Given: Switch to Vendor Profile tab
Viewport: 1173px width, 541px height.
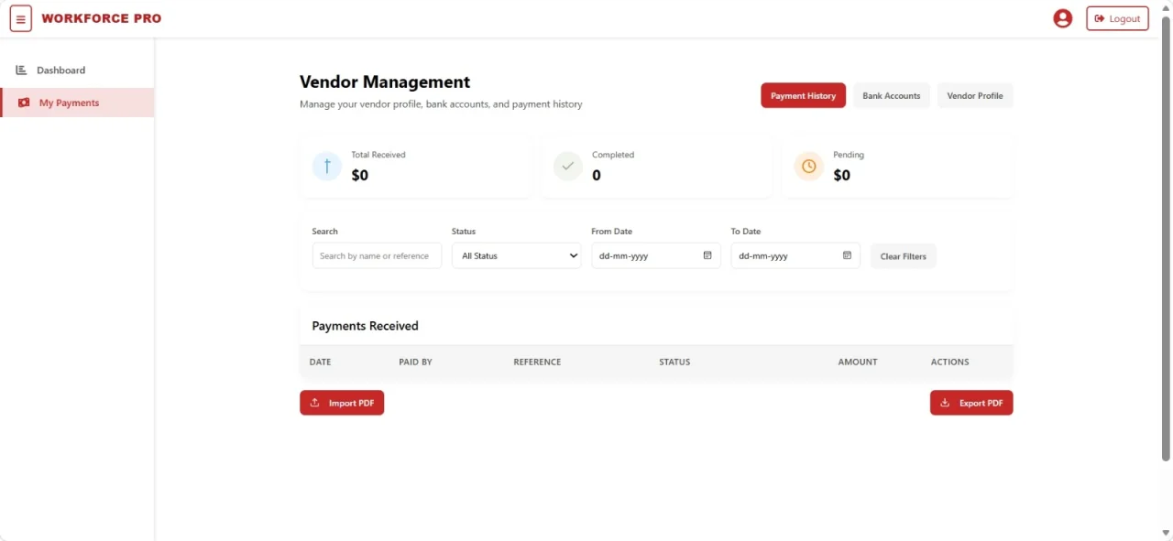Looking at the screenshot, I should [x=975, y=95].
